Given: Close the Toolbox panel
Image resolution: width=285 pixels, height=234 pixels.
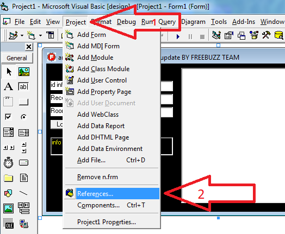Looking at the screenshot, I should 29,47.
